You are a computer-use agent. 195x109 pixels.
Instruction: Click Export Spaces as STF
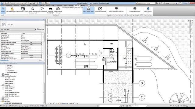pos(89,10)
